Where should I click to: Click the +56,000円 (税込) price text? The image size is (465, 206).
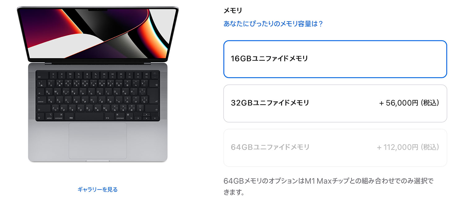click(x=409, y=103)
